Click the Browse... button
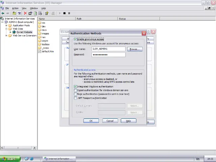The height and width of the screenshot is (162, 216). 134,49
